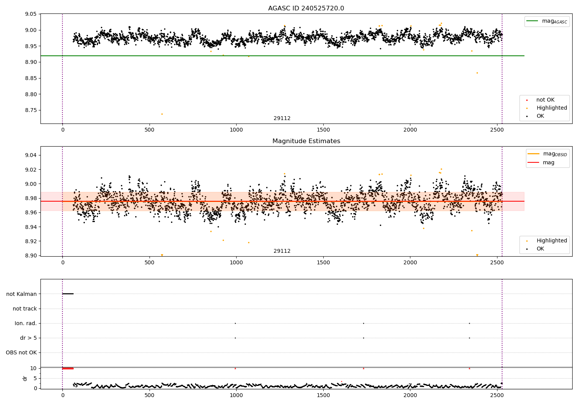Click the 500 x-tick under the top plot

[149, 130]
